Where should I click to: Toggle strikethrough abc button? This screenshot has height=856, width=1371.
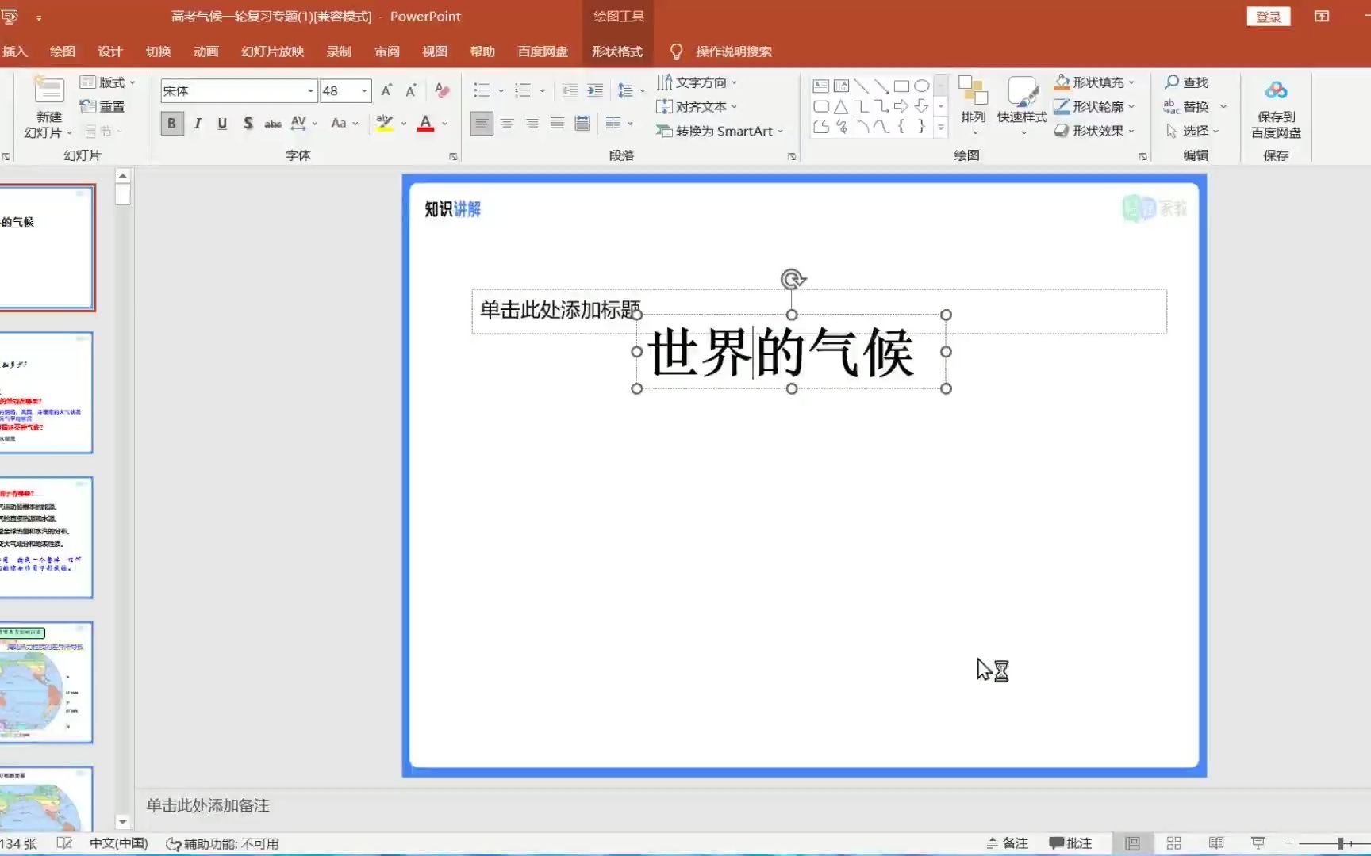click(x=273, y=124)
